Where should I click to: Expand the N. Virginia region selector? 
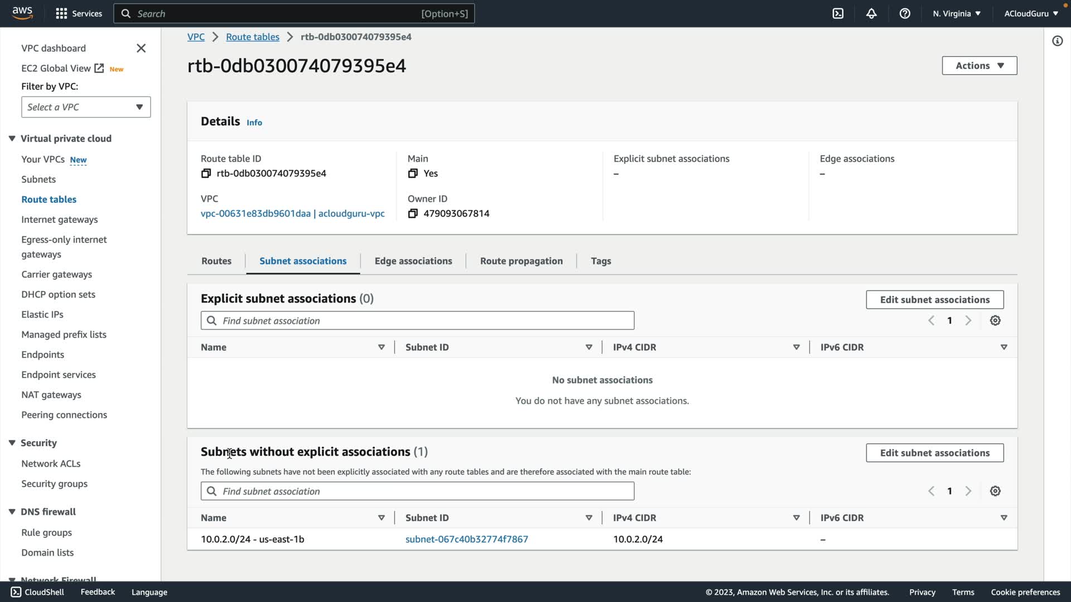[x=956, y=13]
